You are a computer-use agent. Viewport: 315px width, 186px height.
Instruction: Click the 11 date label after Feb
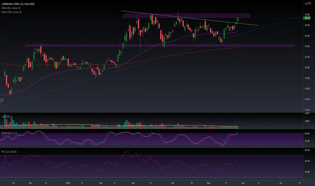pyautogui.click(x=114, y=183)
